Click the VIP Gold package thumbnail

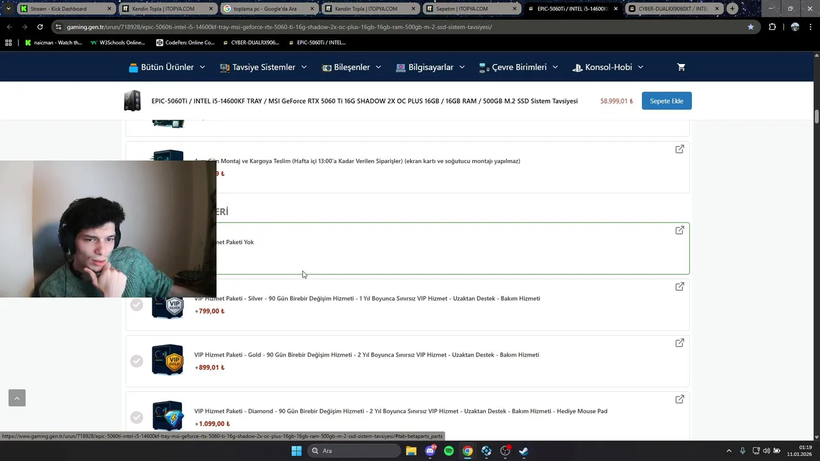(x=168, y=360)
